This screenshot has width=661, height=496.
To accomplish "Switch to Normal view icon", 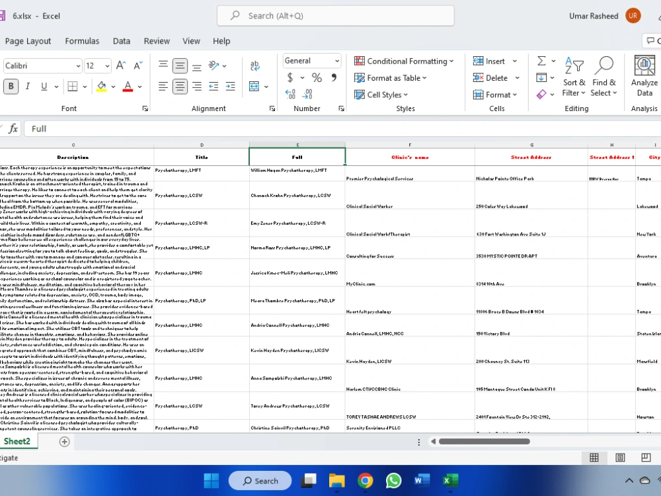I will pos(594,458).
